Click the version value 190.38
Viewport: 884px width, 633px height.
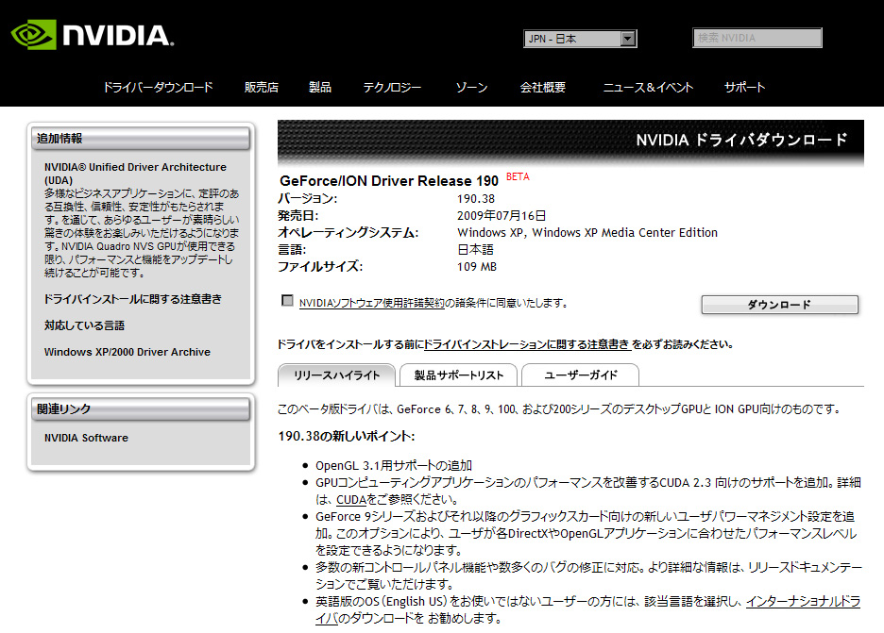coord(476,199)
